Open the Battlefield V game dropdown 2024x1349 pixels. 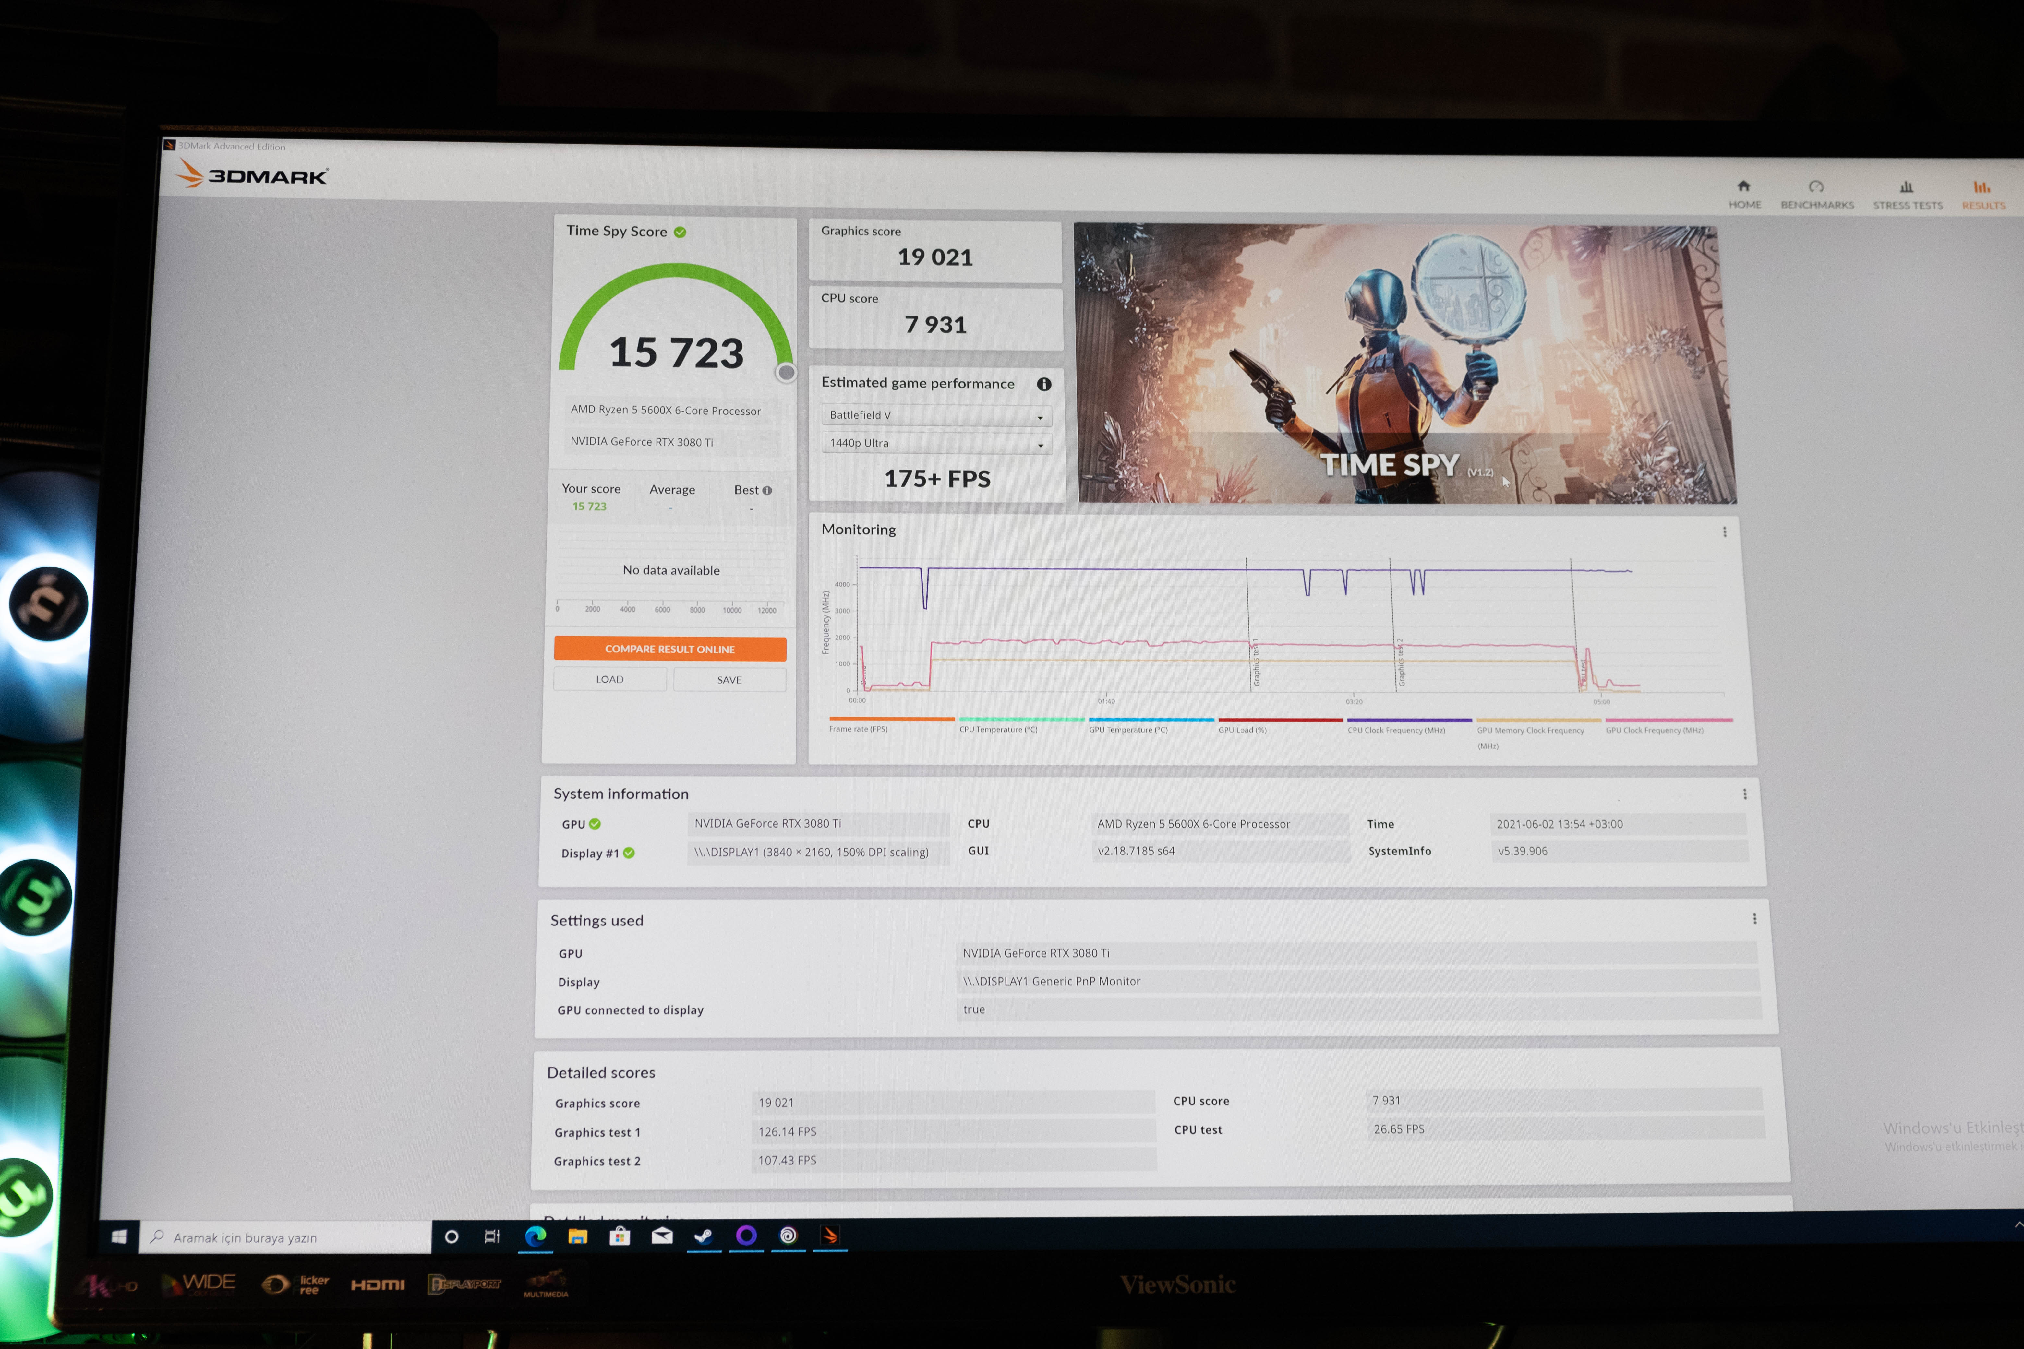[x=936, y=415]
